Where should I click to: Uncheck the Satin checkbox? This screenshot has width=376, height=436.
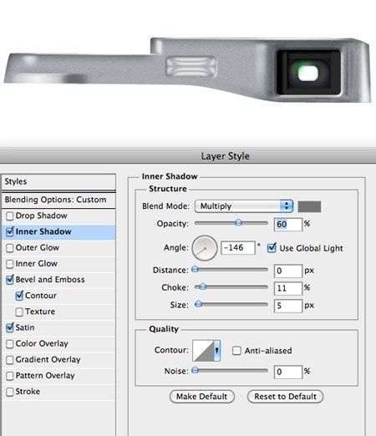(x=10, y=328)
